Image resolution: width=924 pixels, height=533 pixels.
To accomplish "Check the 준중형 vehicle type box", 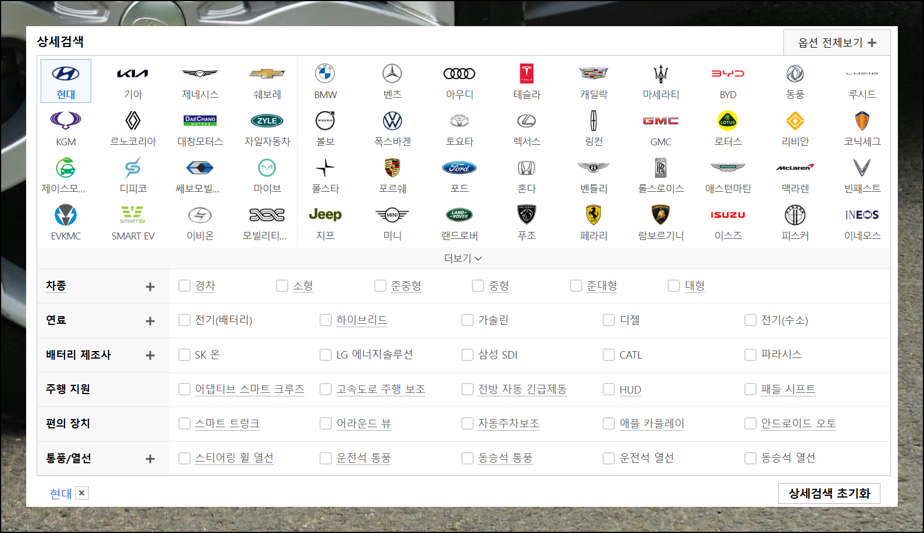I will pos(380,286).
